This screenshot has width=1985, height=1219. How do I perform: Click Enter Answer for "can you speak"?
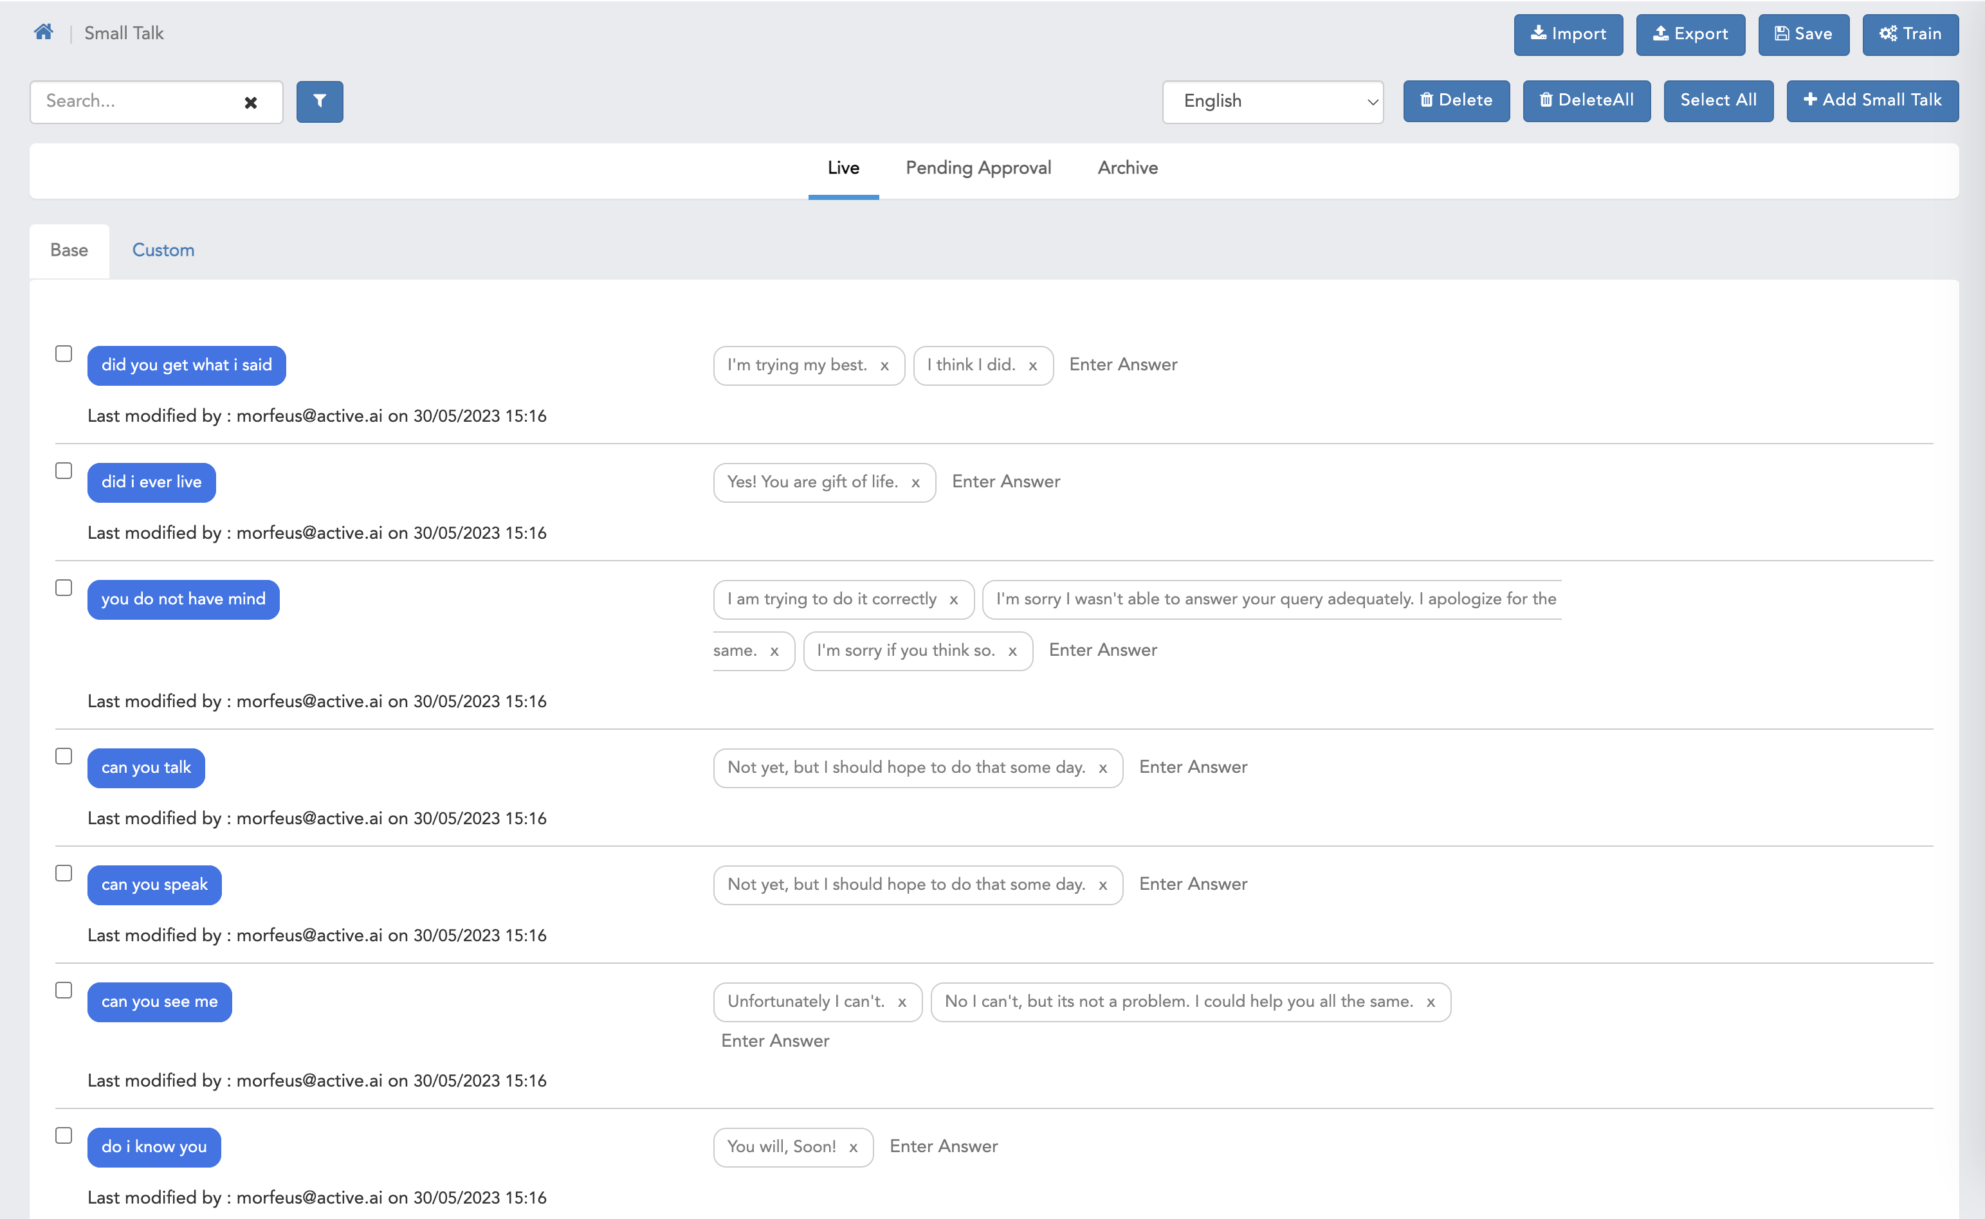pyautogui.click(x=1193, y=885)
